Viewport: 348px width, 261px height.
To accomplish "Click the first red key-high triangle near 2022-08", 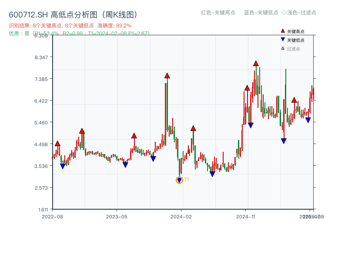I will pyautogui.click(x=57, y=142).
